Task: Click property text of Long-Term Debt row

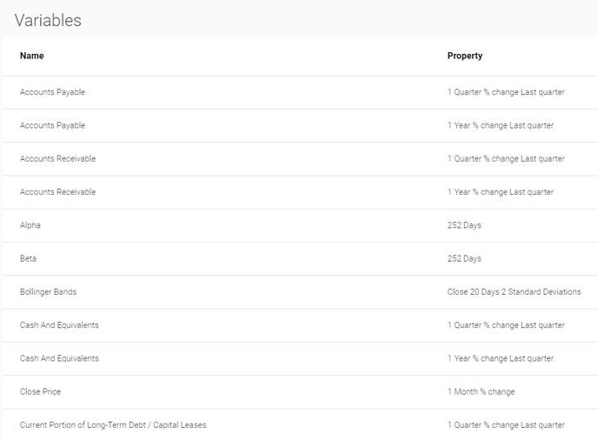Action: (x=506, y=424)
